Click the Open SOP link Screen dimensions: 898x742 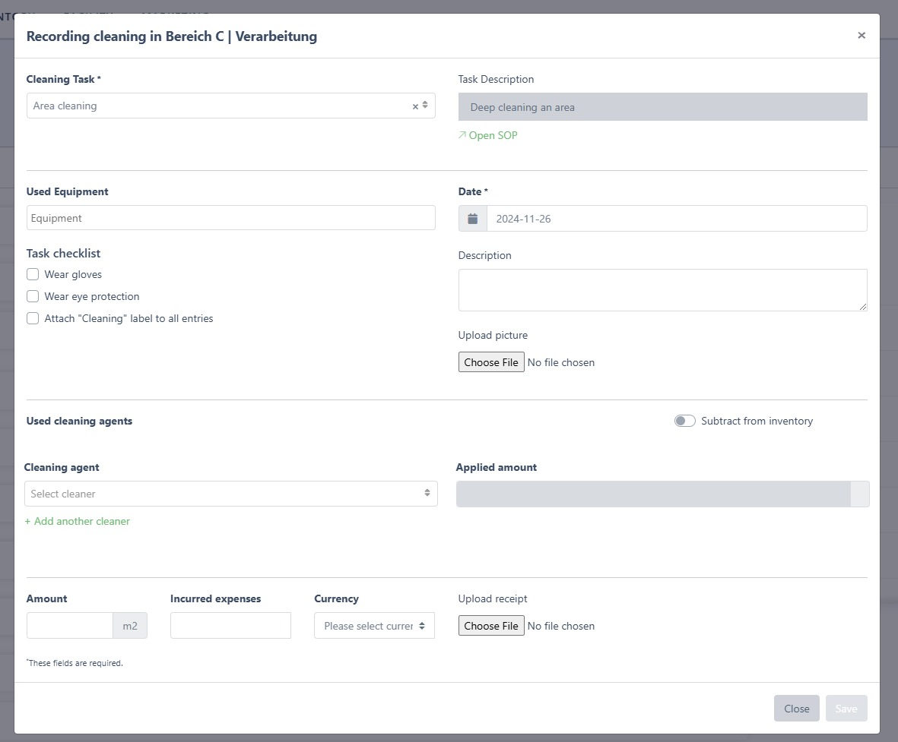click(488, 135)
